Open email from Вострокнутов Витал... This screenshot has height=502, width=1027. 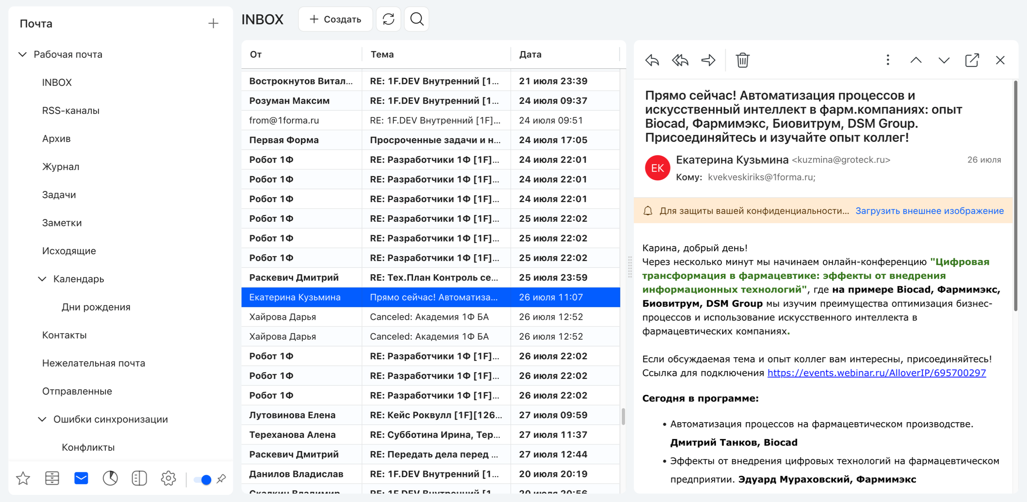coord(430,81)
